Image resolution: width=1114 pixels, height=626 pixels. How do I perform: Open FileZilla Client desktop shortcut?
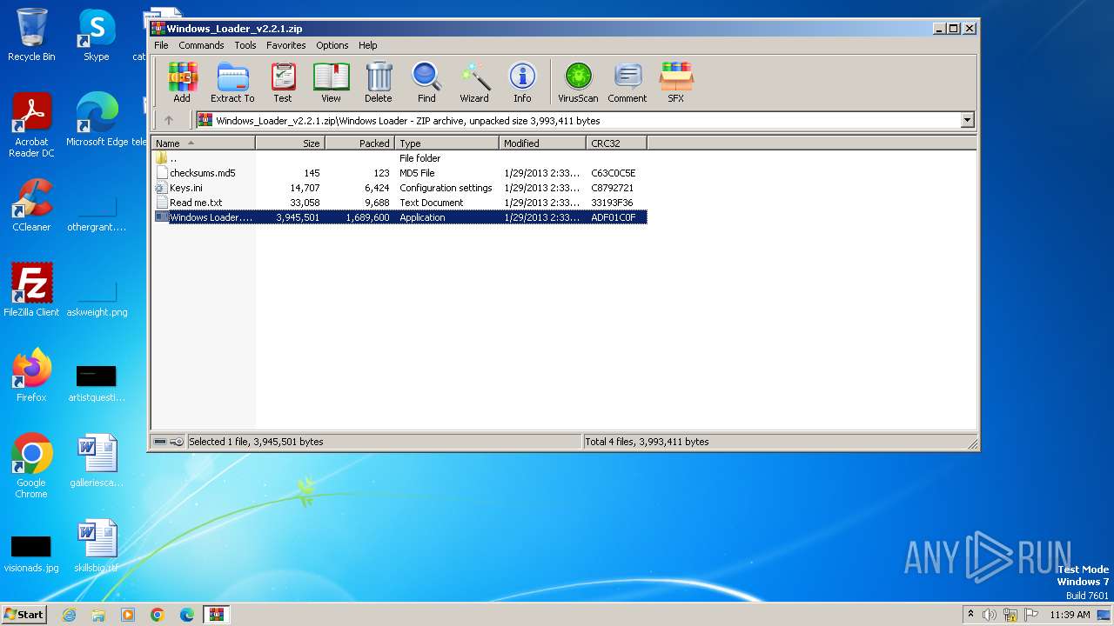pos(31,290)
